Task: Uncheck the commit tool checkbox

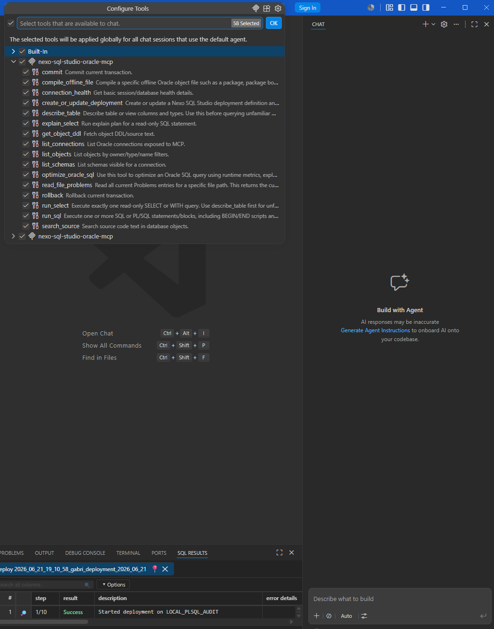Action: pos(26,72)
